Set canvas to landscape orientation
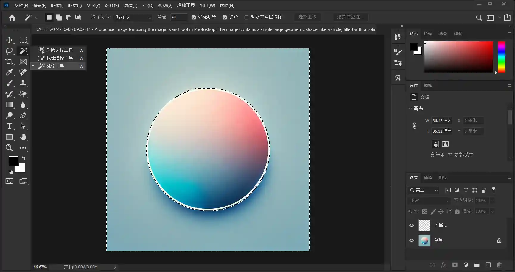Screen dimensions: 515x272 click(x=445, y=144)
